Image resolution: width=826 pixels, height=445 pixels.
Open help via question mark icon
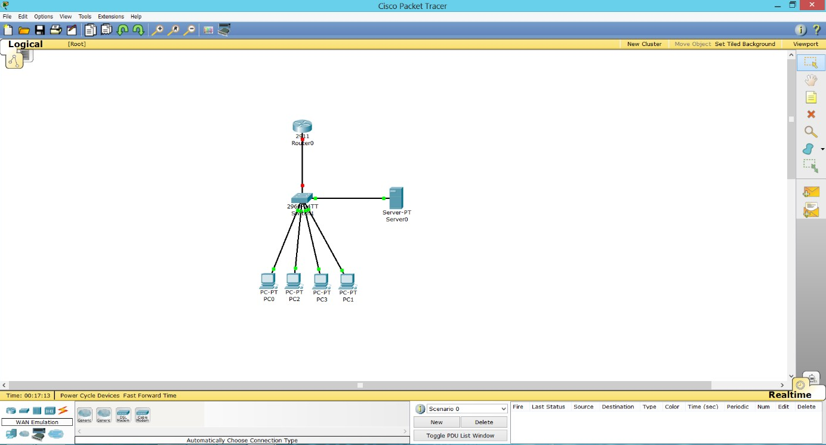(816, 30)
